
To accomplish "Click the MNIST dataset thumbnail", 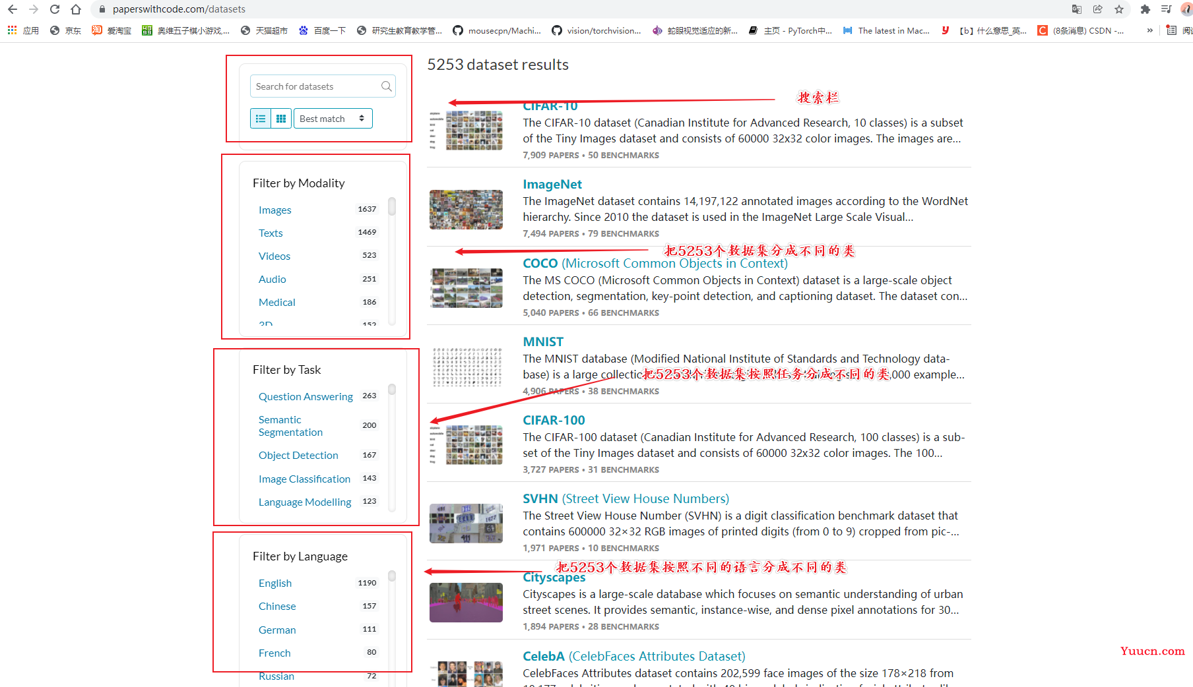I will (x=466, y=367).
